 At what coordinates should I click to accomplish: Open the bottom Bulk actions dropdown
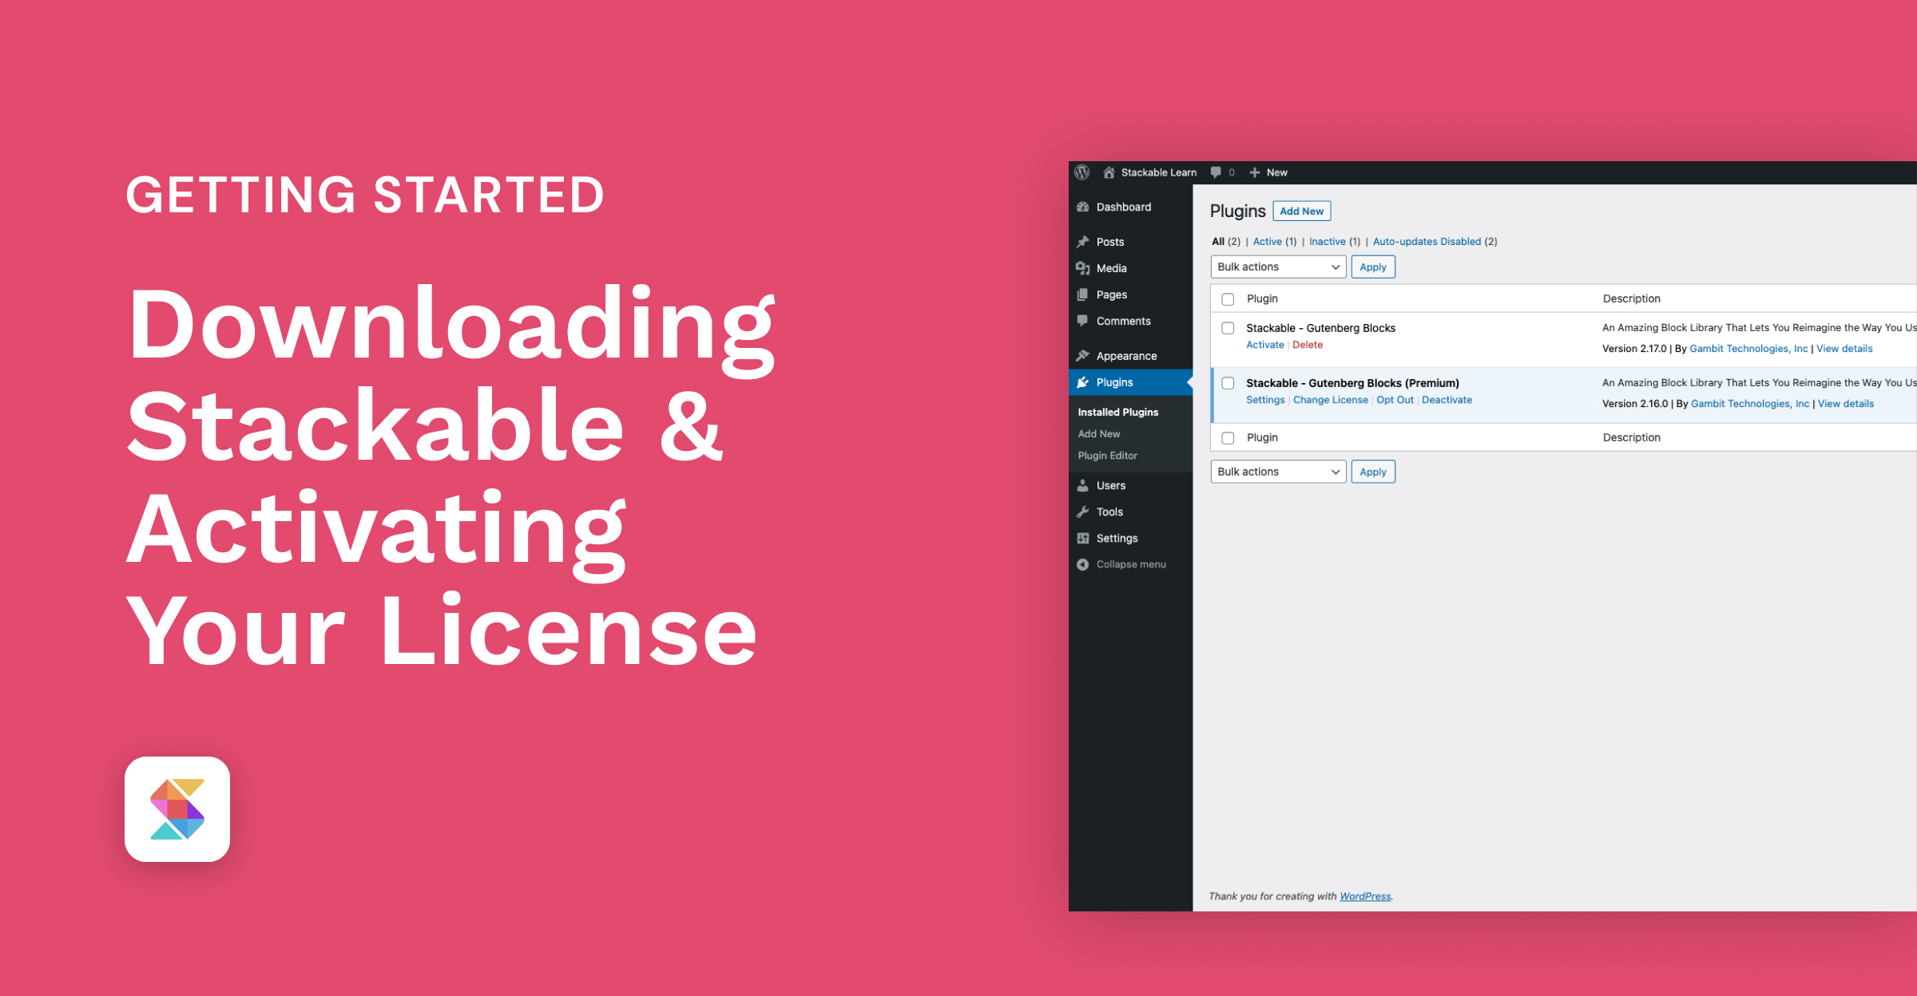(1277, 472)
